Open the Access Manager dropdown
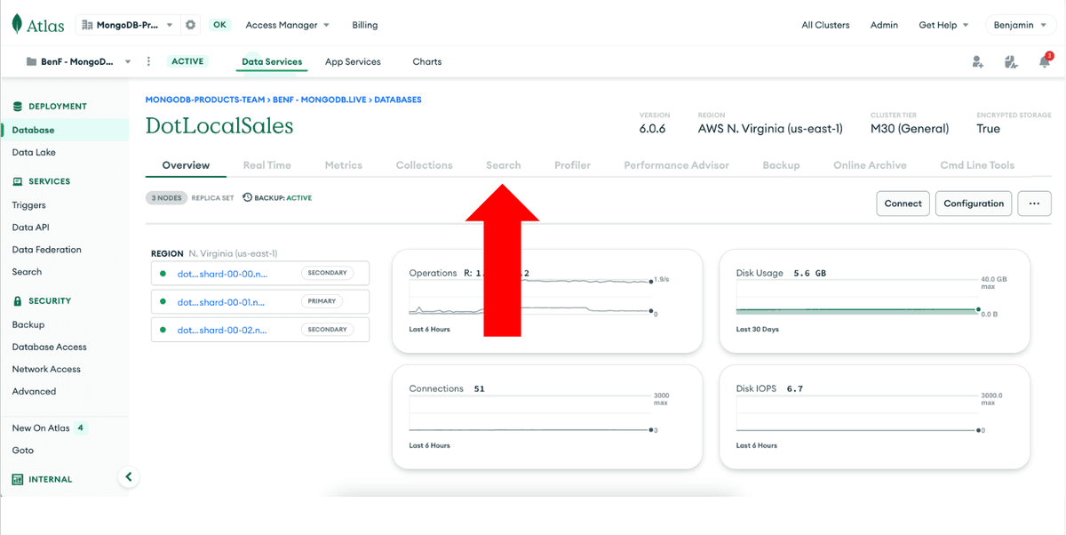Screen dimensions: 1066x535 (x=287, y=25)
